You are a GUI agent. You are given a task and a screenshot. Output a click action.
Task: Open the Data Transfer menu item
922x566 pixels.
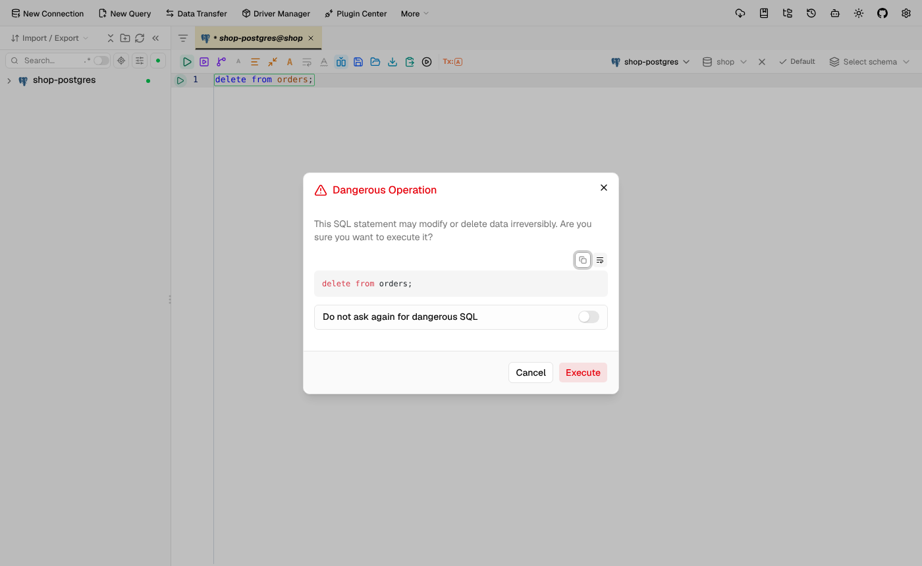pyautogui.click(x=196, y=13)
